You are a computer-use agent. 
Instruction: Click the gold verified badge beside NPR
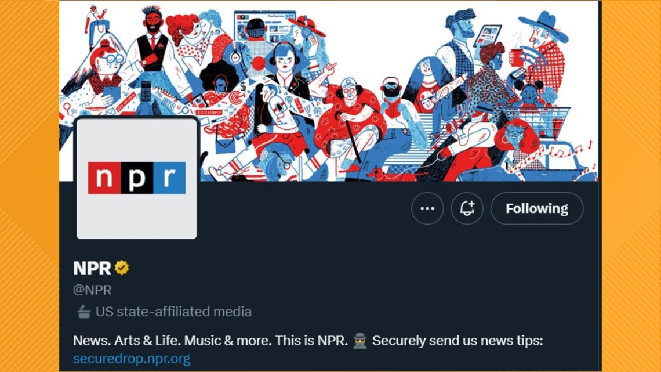(120, 268)
